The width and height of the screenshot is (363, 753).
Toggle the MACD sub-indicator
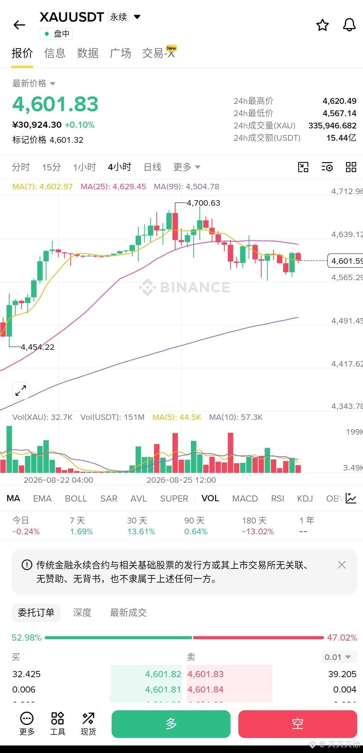[245, 498]
